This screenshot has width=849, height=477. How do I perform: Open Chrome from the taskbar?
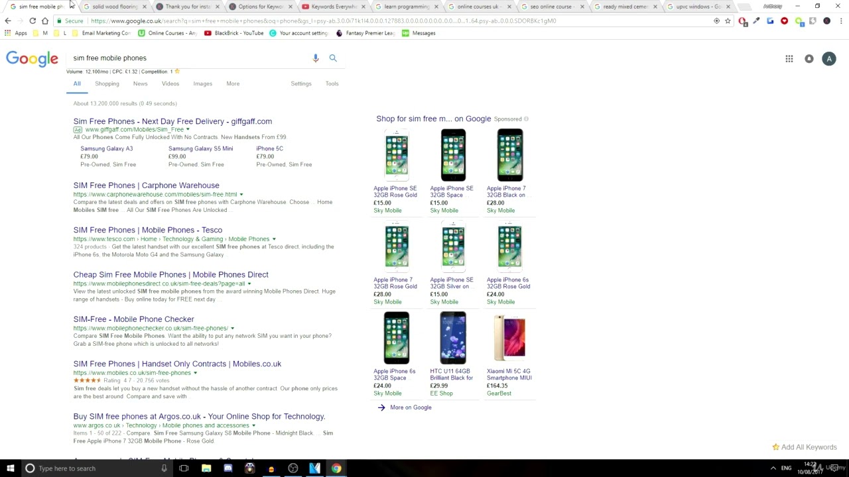[336, 468]
